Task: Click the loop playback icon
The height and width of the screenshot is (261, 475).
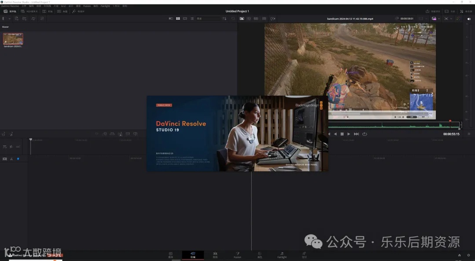Action: (365, 134)
